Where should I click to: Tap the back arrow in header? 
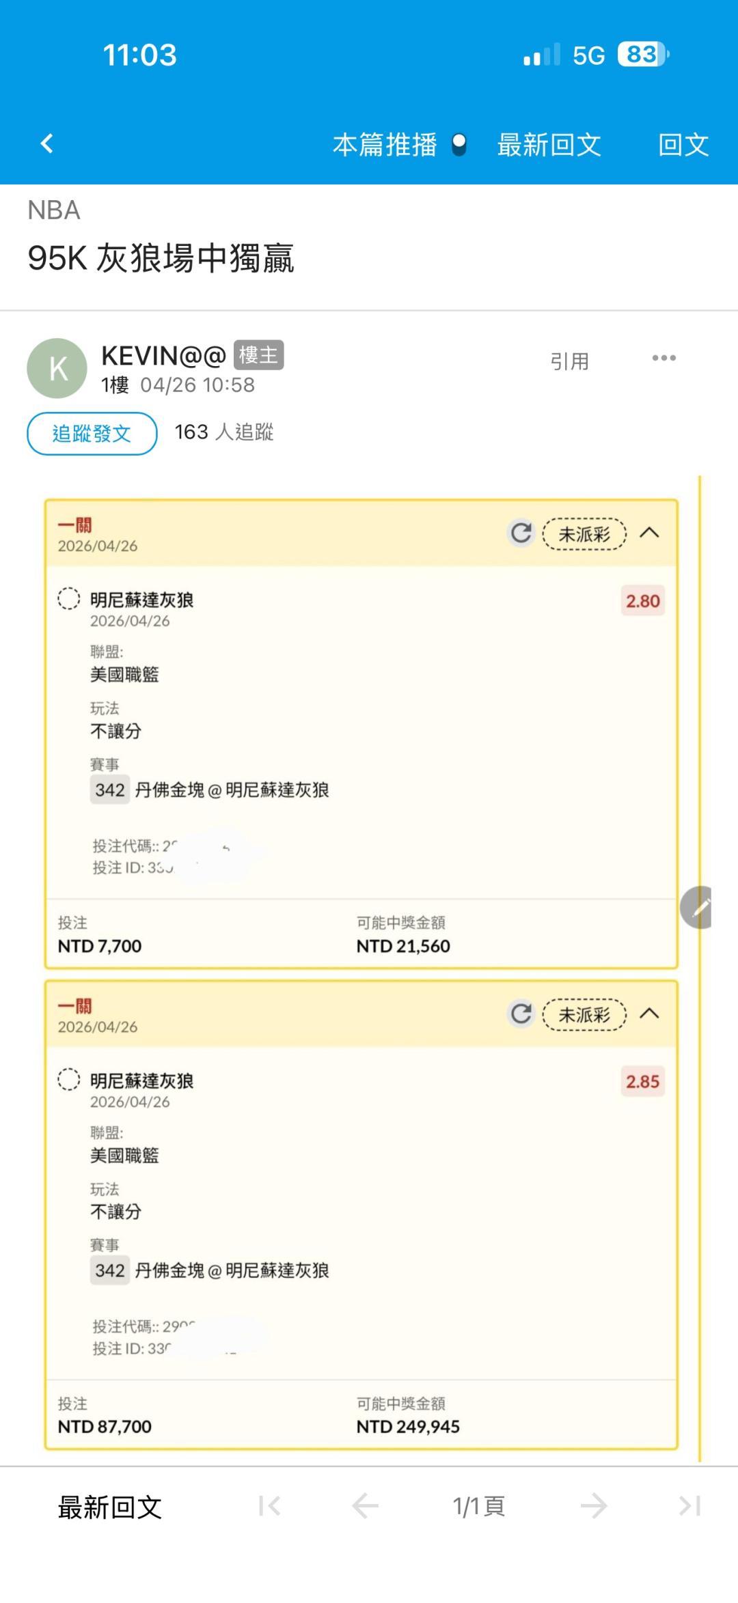46,143
